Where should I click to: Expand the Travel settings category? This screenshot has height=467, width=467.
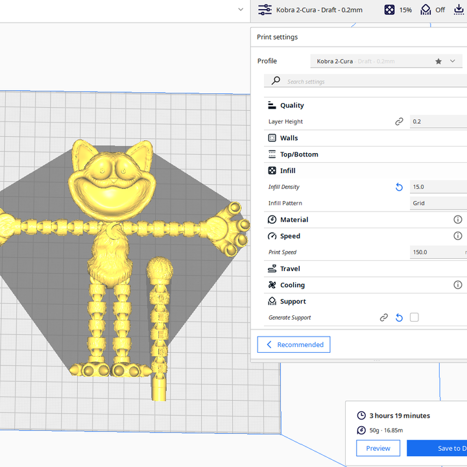(365, 269)
